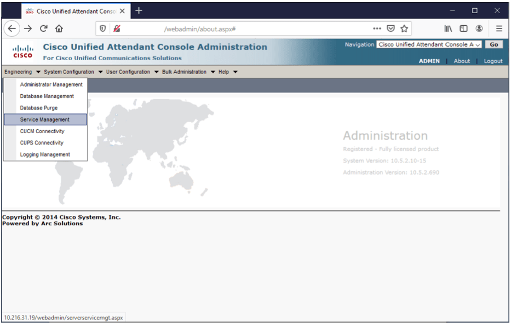511x327 pixels.
Task: Open the Help menu
Action: click(223, 72)
